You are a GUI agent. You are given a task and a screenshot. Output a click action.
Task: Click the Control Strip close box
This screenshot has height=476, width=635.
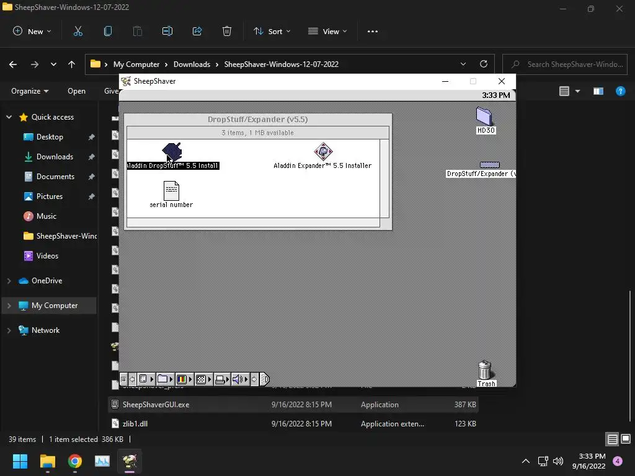pyautogui.click(x=123, y=379)
